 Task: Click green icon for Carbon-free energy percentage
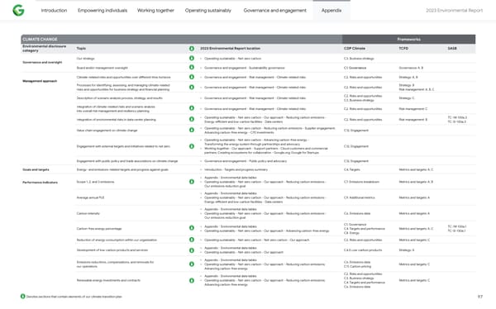192,228
